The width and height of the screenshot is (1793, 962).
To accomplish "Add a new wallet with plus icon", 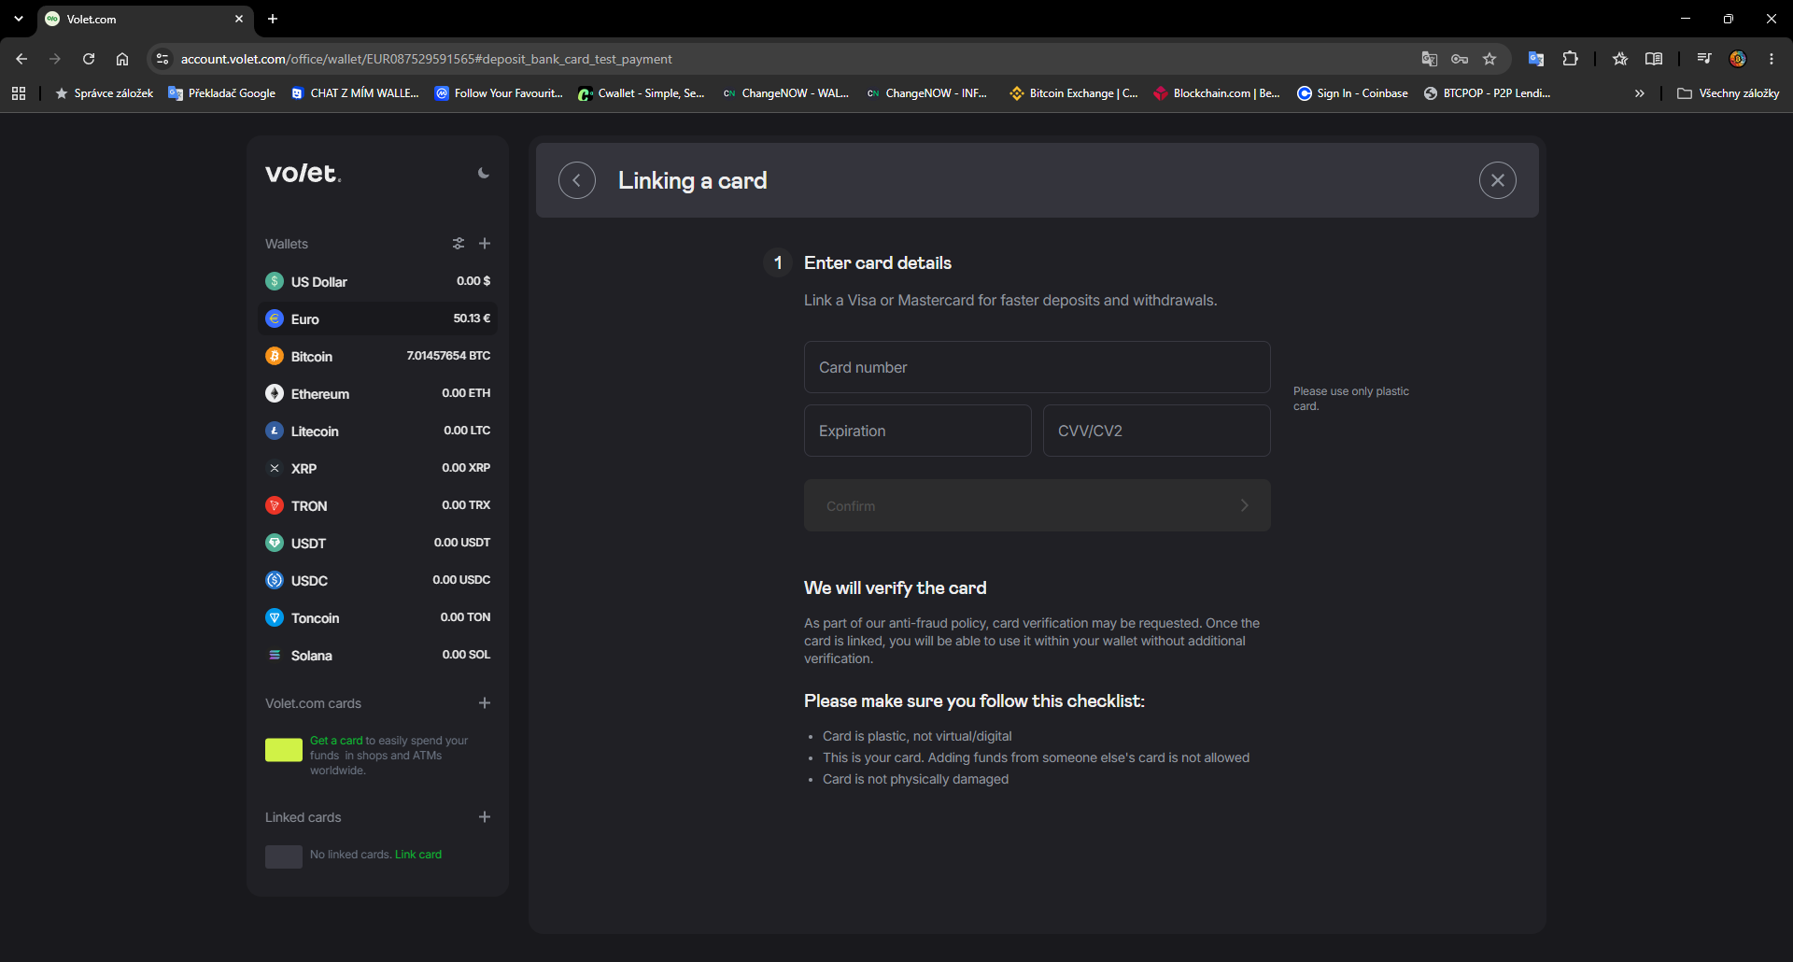I will (x=485, y=244).
